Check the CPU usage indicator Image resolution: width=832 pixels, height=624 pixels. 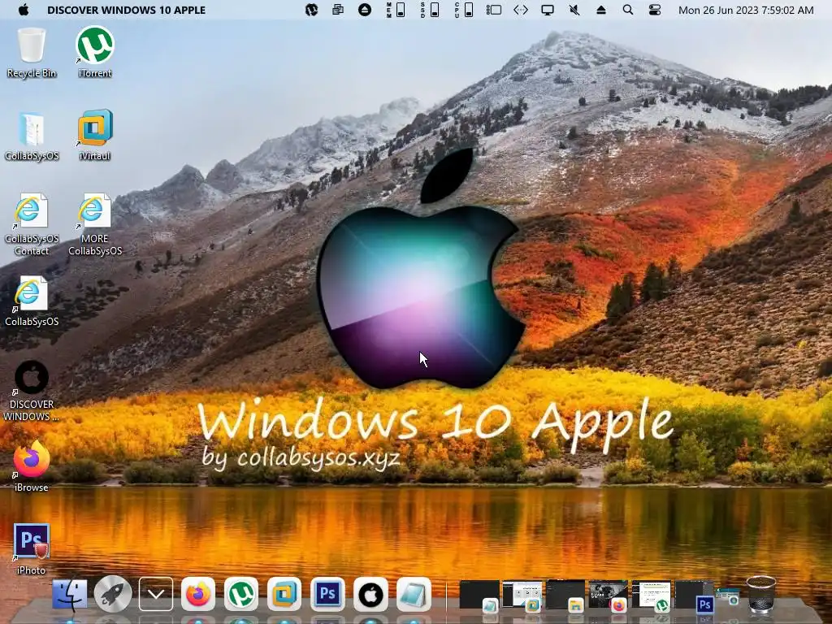coord(464,10)
